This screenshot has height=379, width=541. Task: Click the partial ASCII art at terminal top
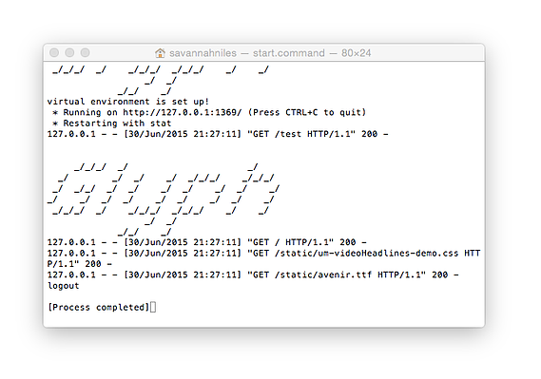pos(161,81)
